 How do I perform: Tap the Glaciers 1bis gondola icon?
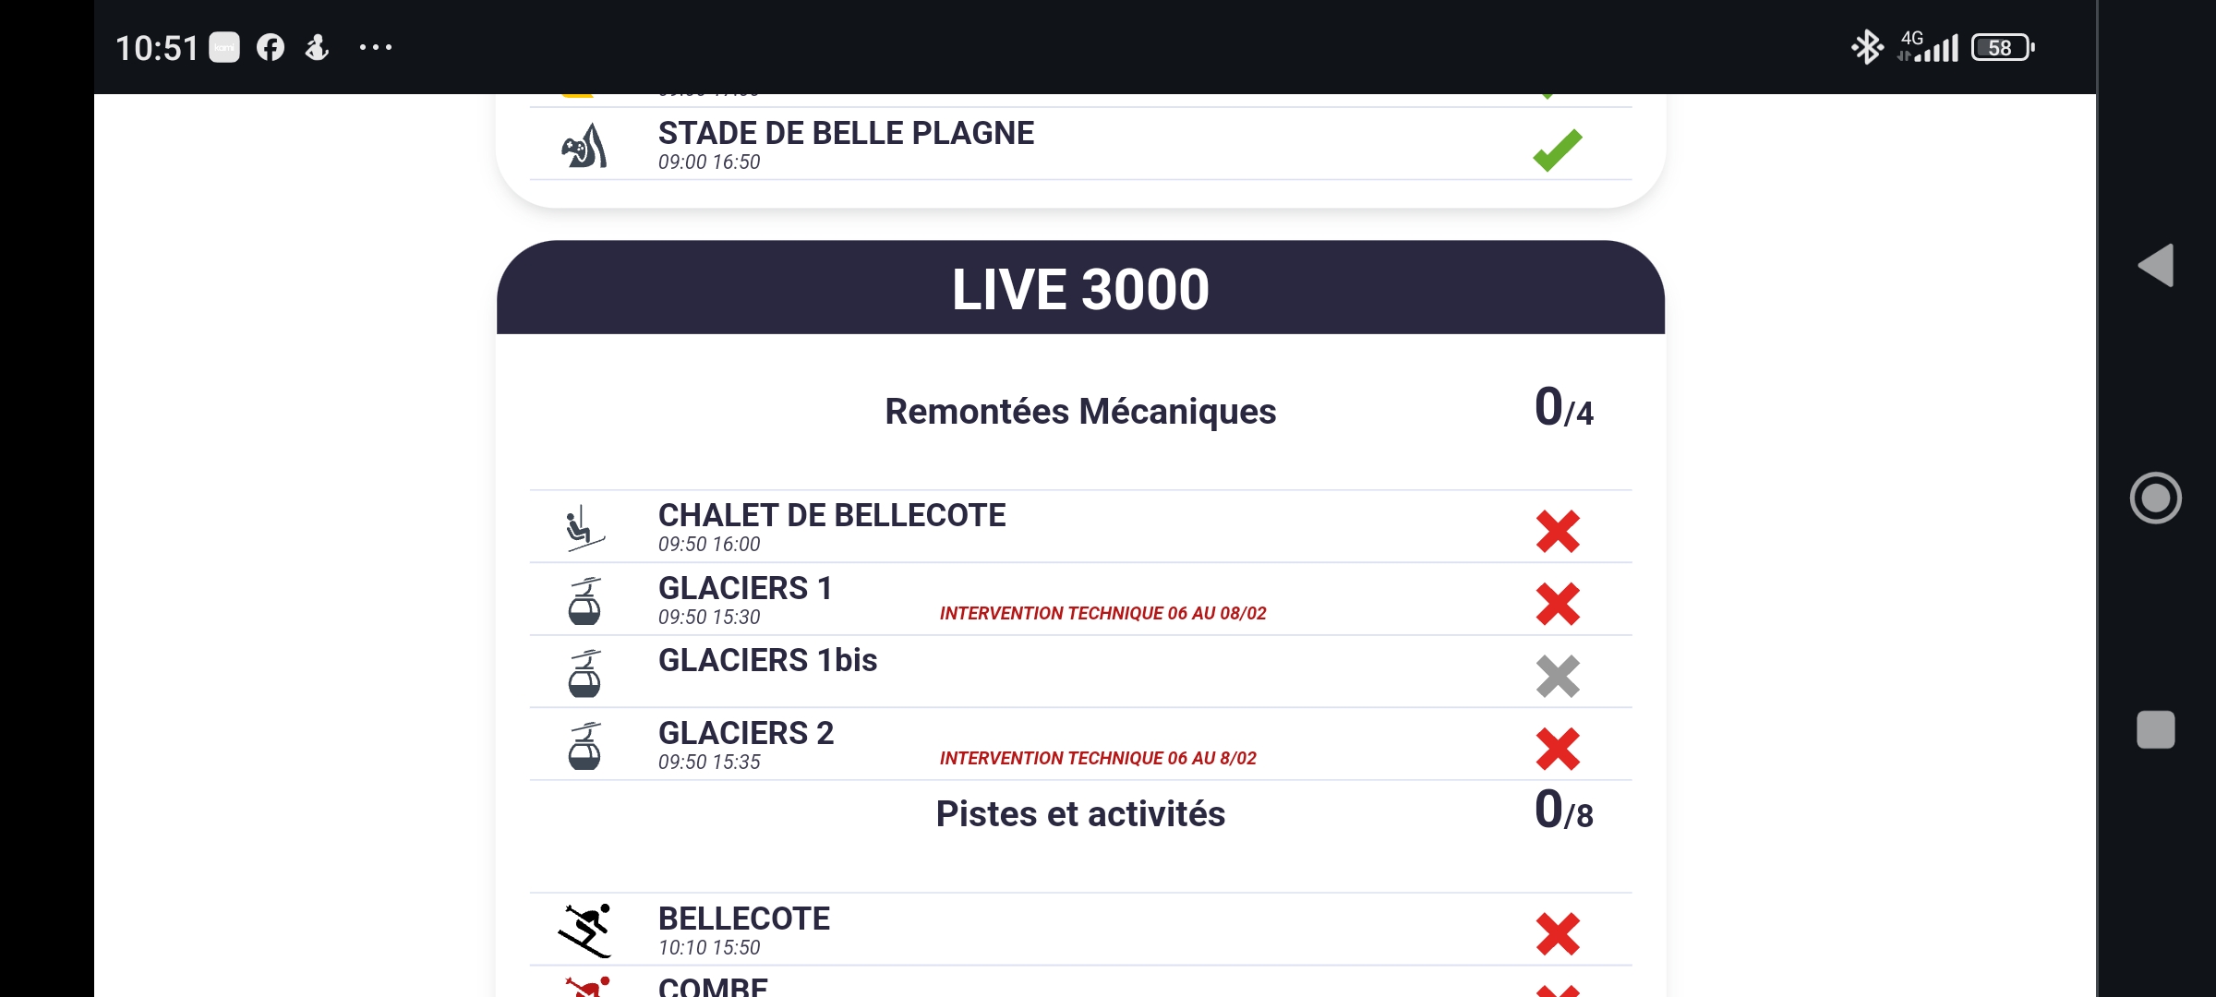click(584, 673)
